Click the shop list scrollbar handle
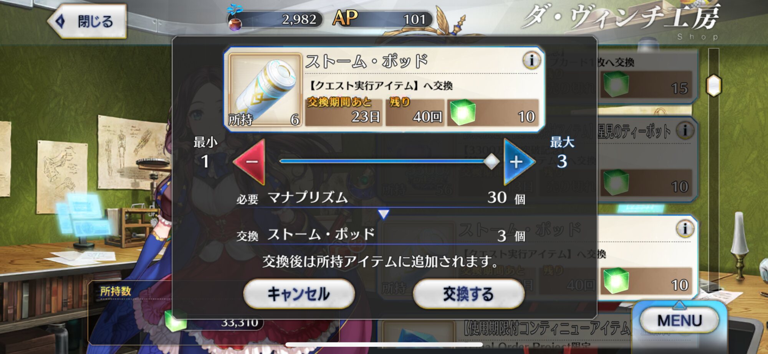This screenshot has height=354, width=768. (x=714, y=85)
